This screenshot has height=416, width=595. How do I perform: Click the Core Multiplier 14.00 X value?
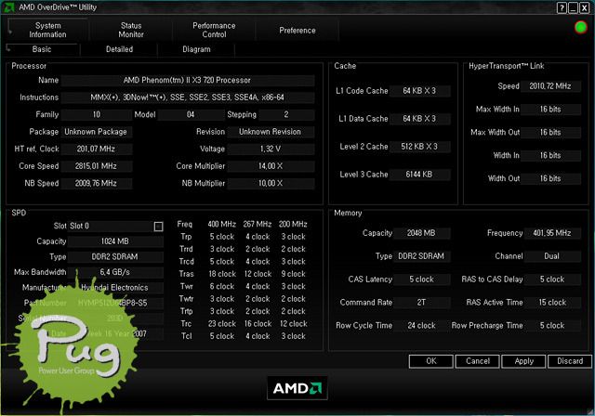pos(271,166)
